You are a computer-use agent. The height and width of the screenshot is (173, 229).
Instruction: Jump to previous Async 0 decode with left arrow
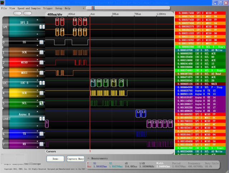(40, 119)
